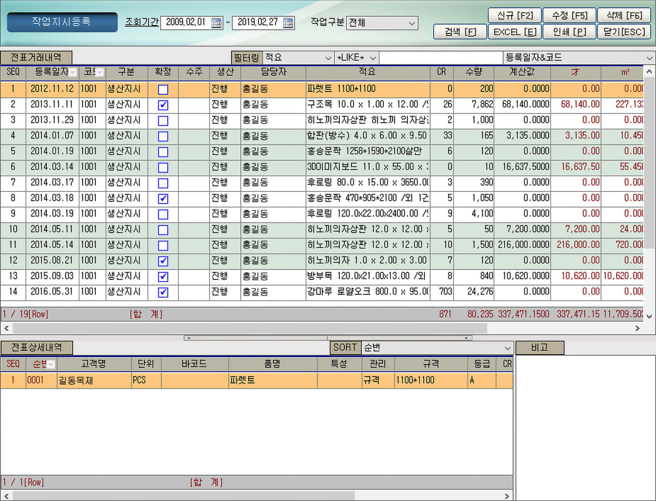Select the 전표거래내역 tab

click(36, 57)
